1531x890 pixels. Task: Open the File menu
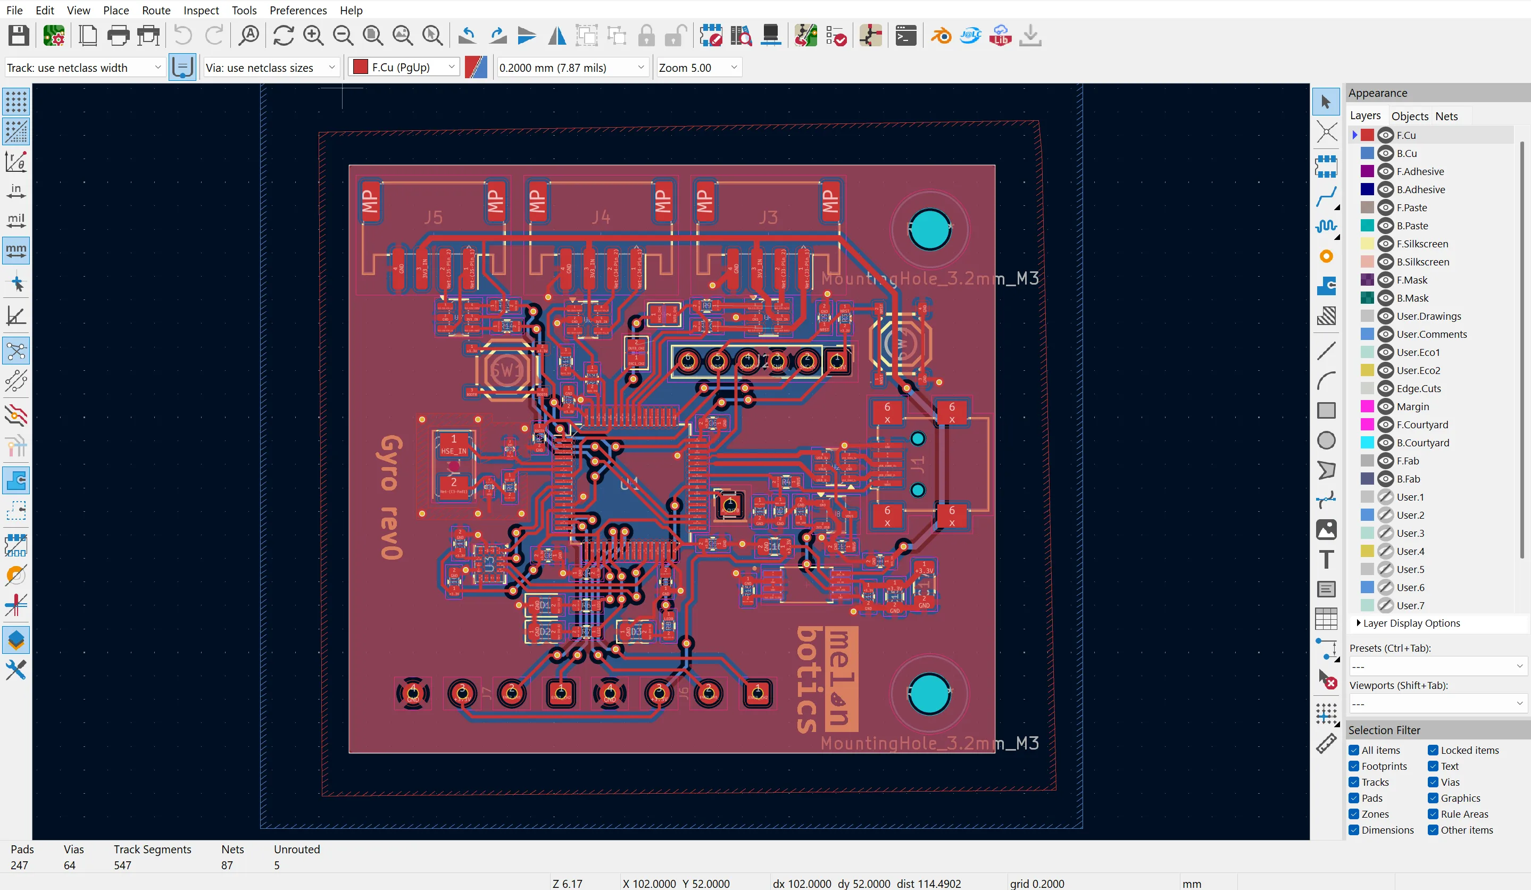(x=14, y=10)
